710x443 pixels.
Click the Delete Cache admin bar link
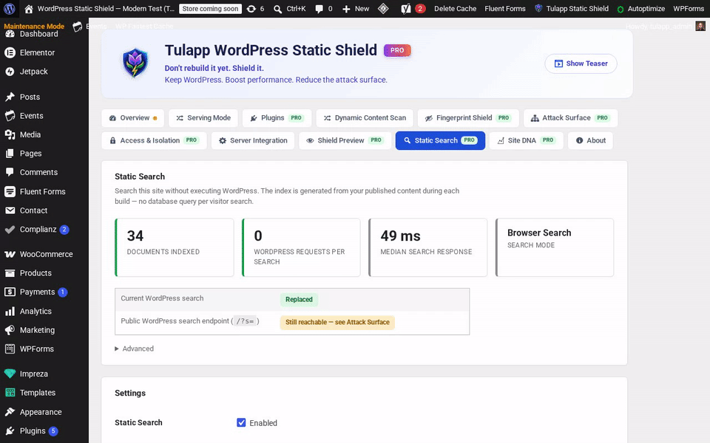(x=455, y=9)
